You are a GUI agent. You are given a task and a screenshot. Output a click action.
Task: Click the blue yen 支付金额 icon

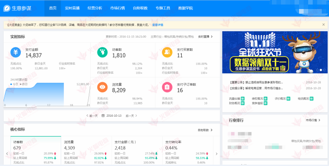pos(15,52)
